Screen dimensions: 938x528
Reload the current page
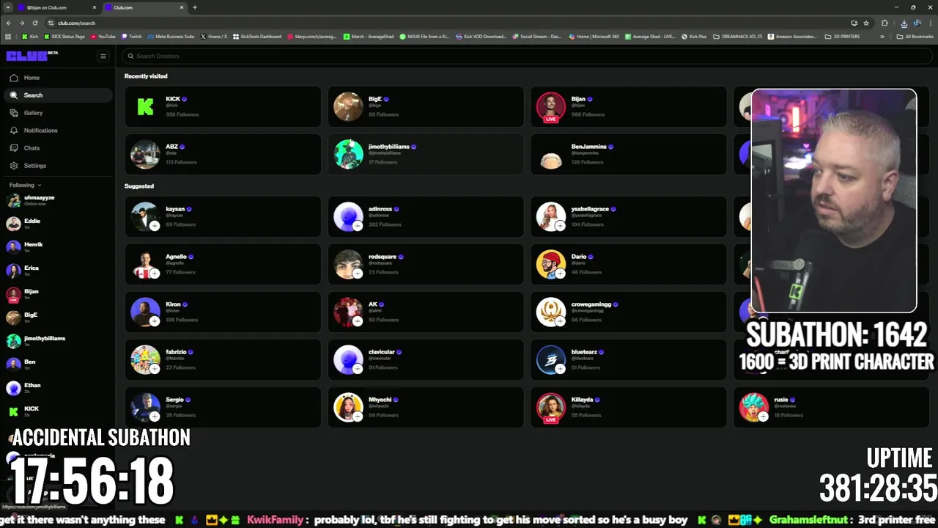(x=35, y=23)
